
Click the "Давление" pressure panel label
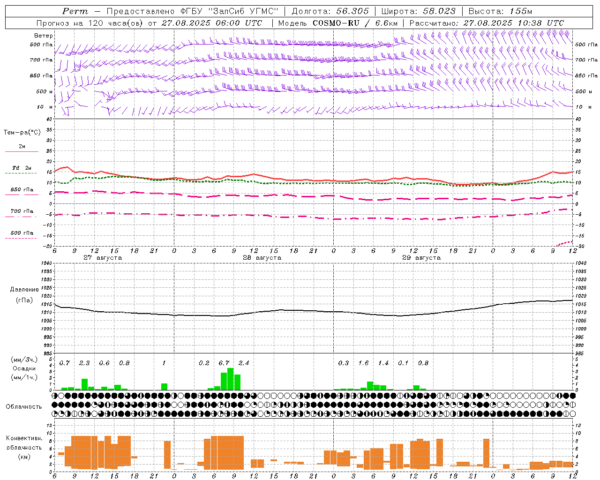click(24, 290)
